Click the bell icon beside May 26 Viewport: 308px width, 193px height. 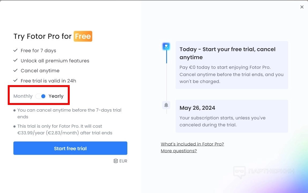tap(166, 105)
